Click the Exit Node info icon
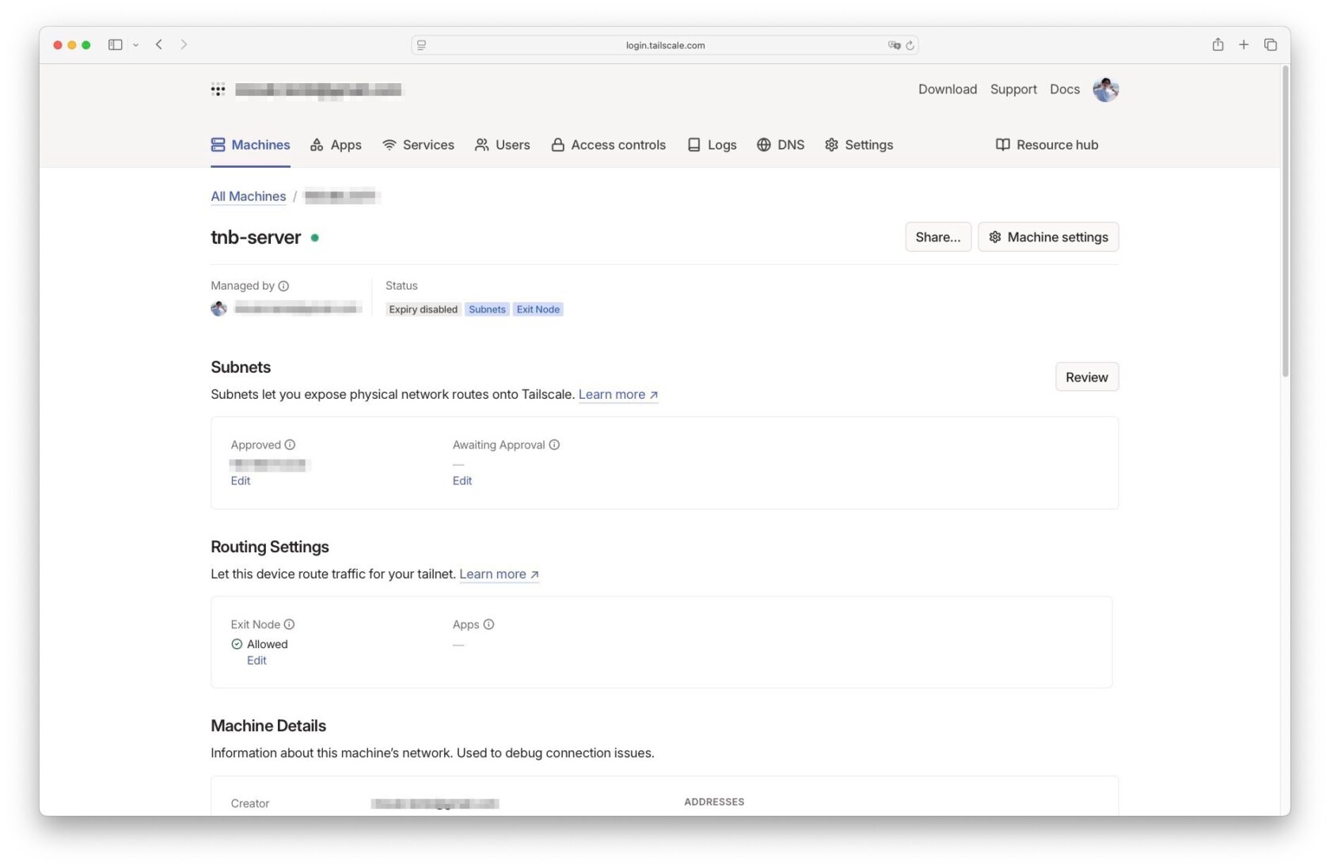 (289, 624)
